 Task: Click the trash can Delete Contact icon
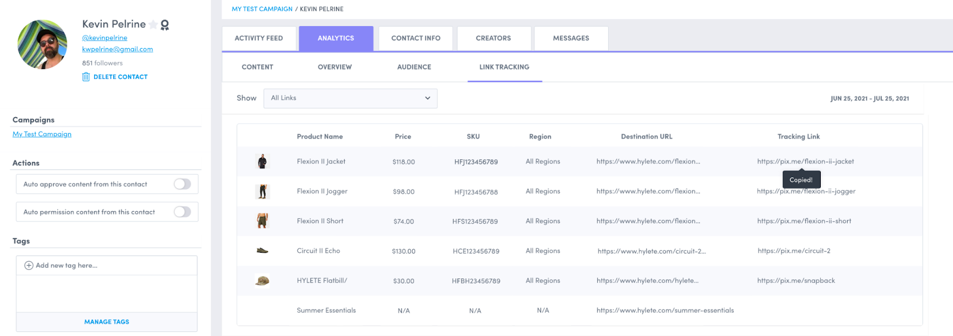86,77
